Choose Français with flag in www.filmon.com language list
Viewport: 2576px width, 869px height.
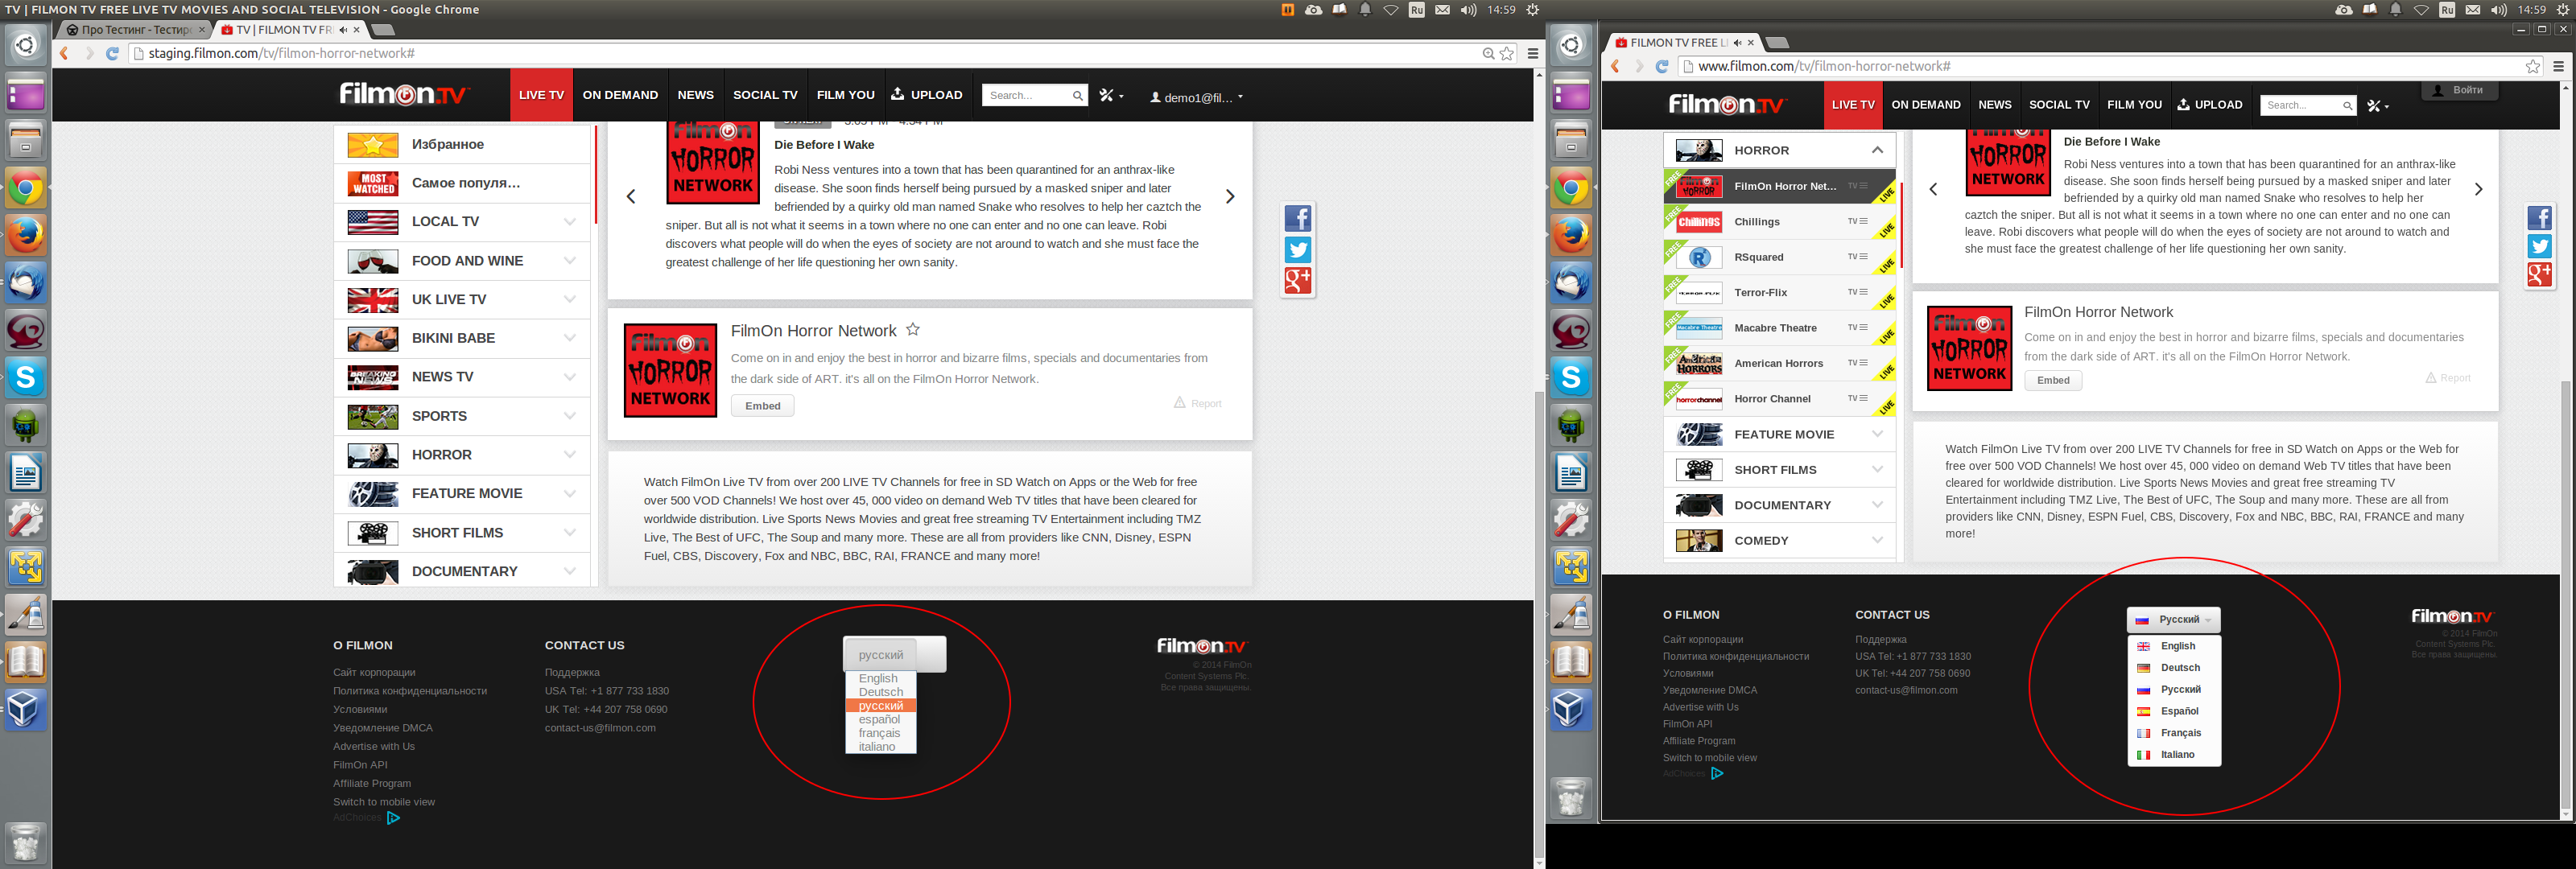point(2173,733)
